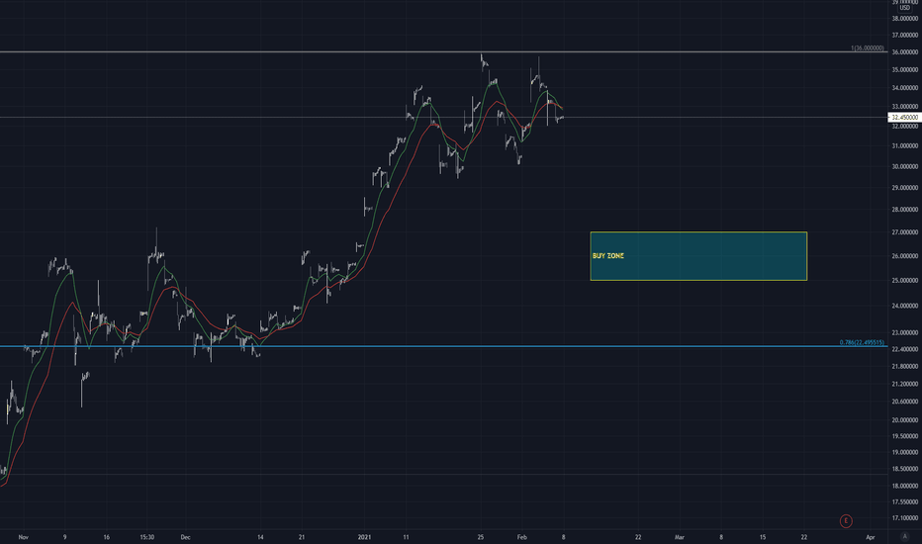Click the 25.000000 price axis label
922x544 pixels.
tap(905, 281)
